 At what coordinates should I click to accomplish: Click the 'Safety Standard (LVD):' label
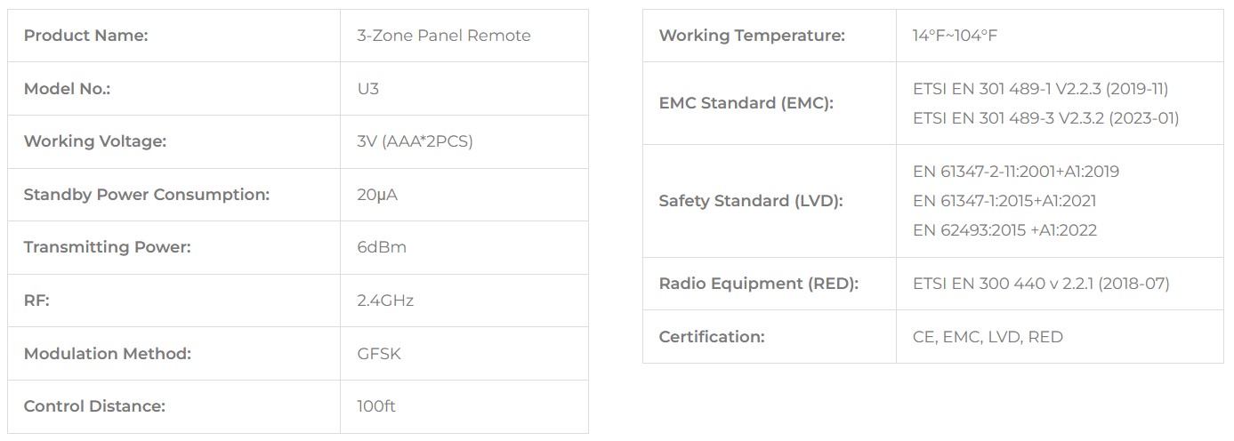(750, 201)
